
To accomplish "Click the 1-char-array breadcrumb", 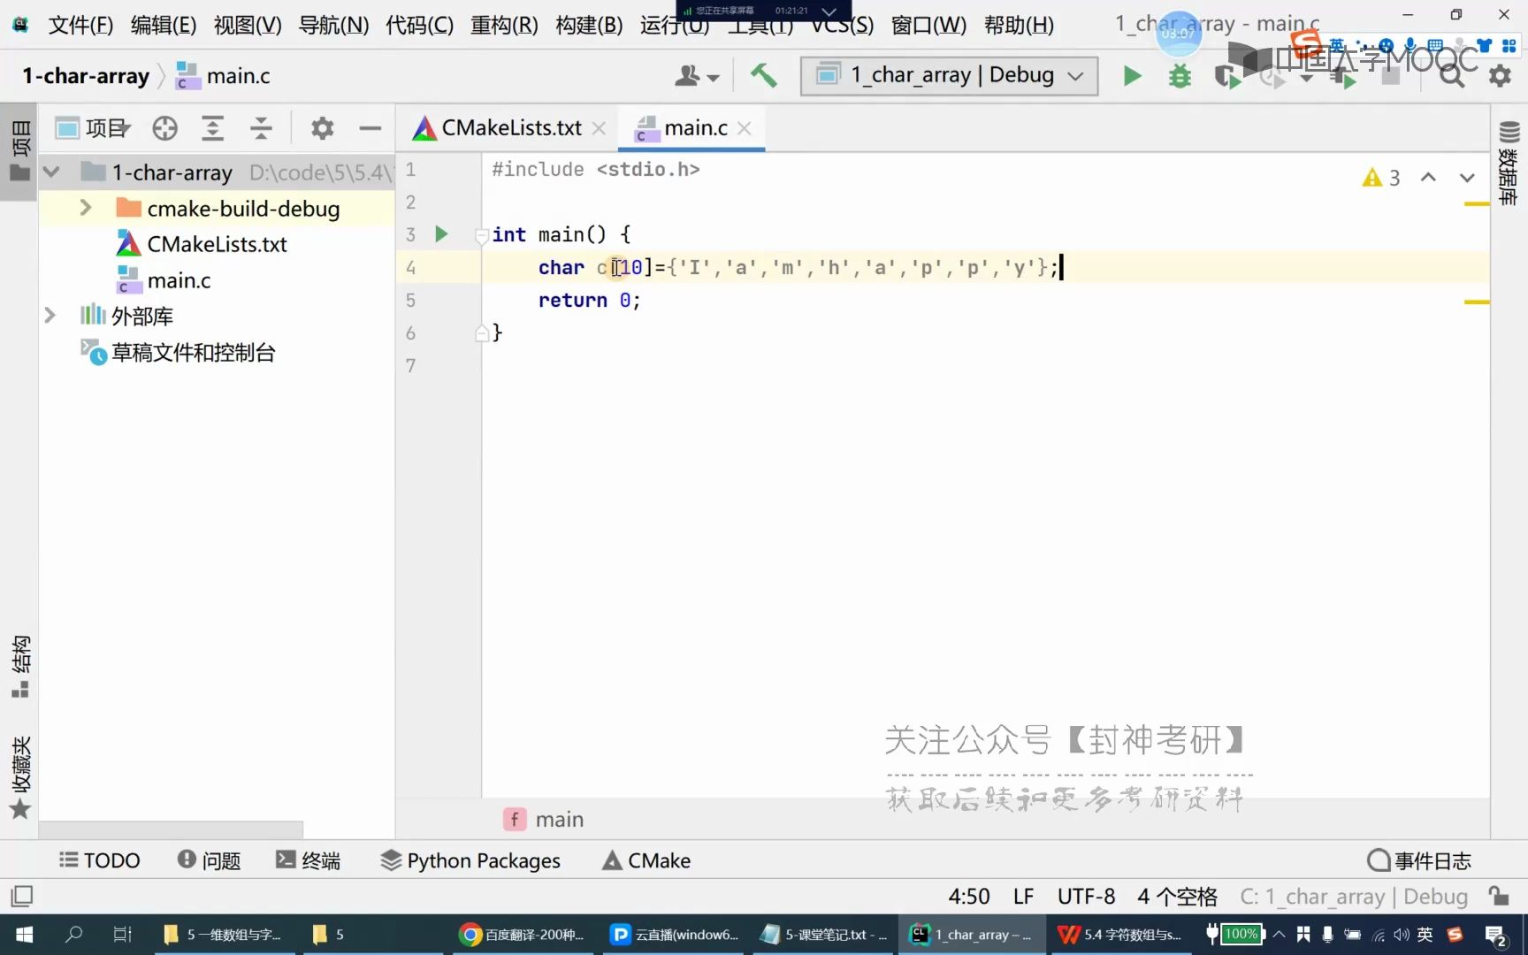I will tap(86, 76).
